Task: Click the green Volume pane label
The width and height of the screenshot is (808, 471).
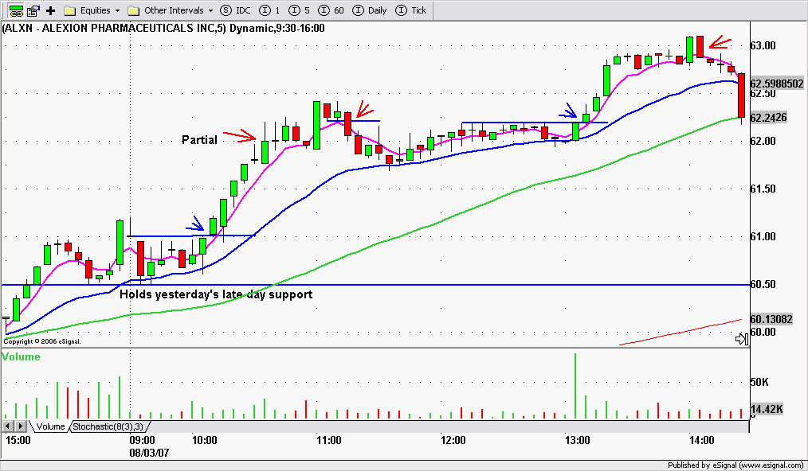Action: pos(22,356)
